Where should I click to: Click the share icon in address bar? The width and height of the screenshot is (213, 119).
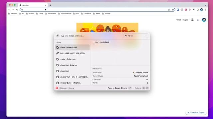click(169, 10)
